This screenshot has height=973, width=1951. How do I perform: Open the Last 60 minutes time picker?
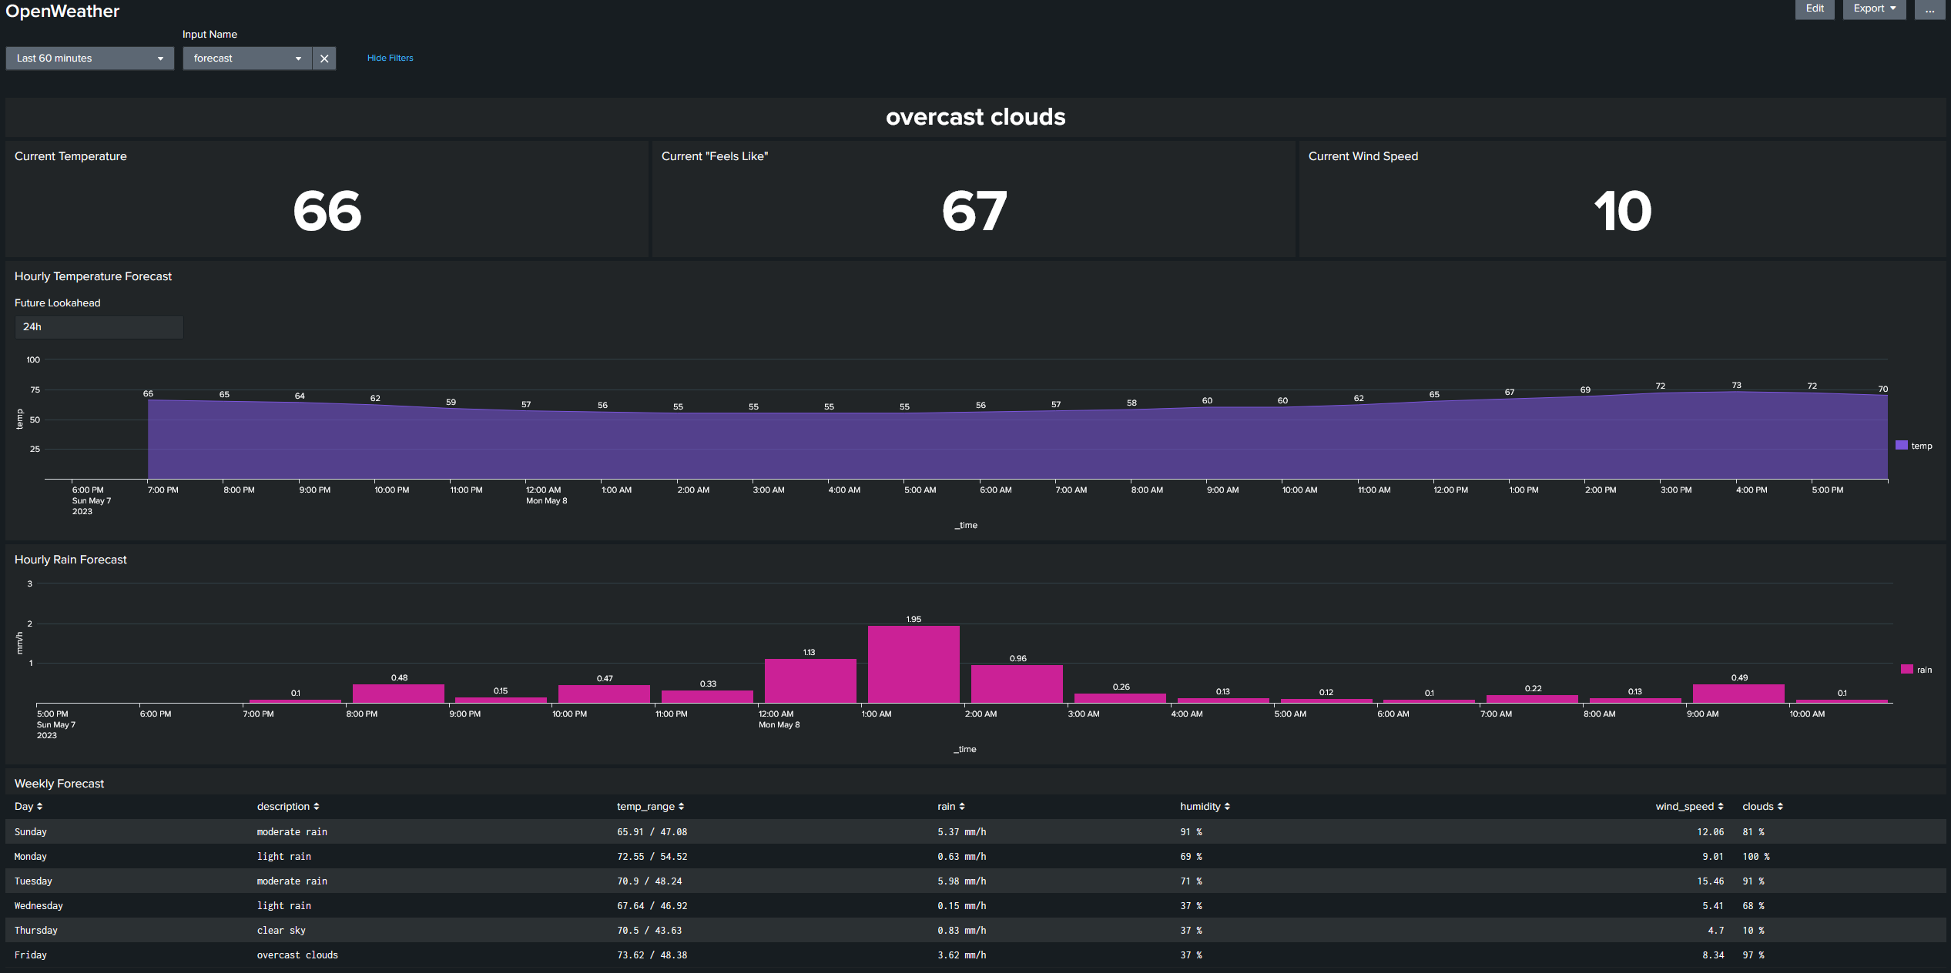tap(89, 58)
